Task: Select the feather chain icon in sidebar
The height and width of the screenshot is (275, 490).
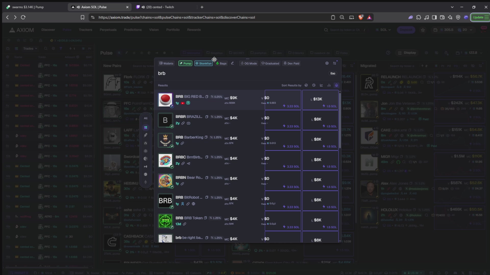Action: (145, 135)
